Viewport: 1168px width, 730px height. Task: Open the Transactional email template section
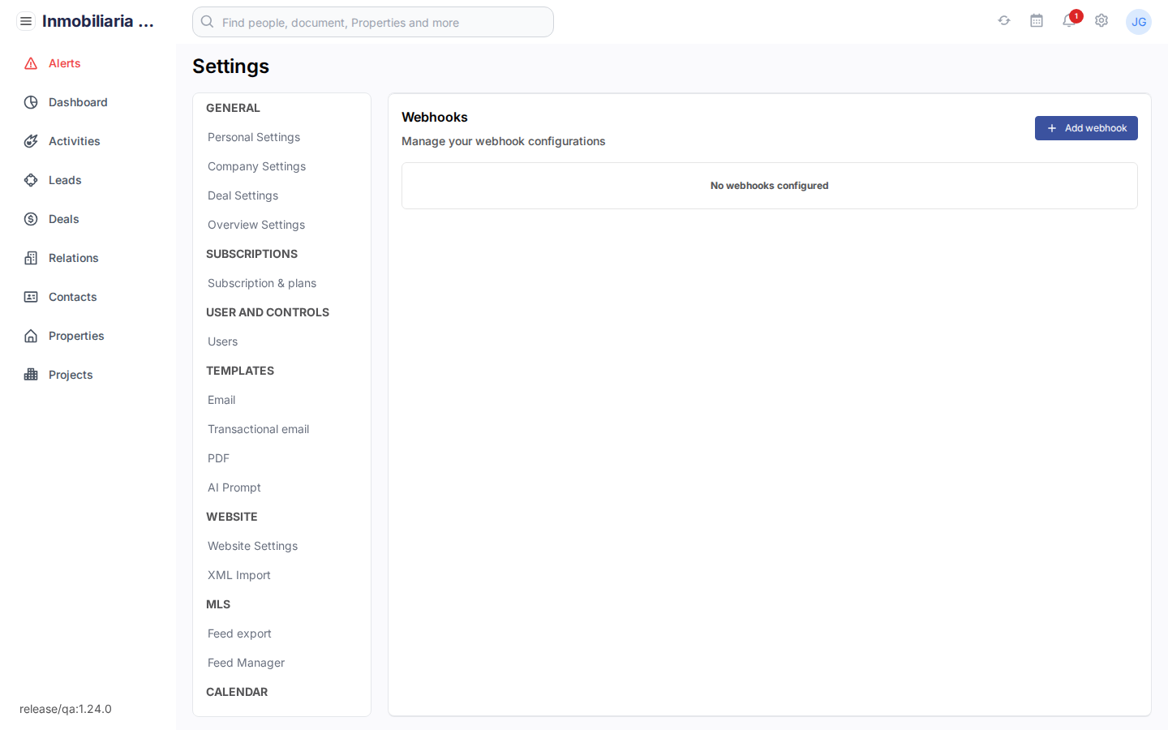pos(258,429)
